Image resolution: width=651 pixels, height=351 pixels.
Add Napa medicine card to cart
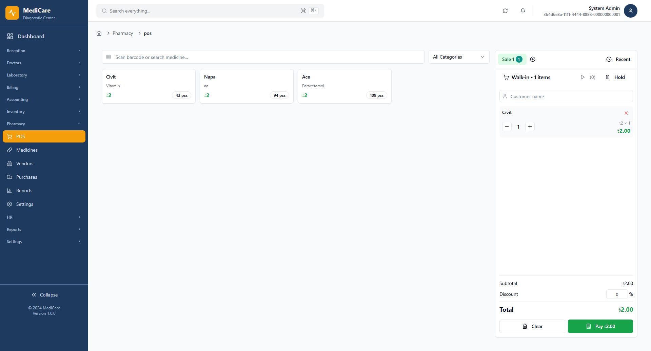click(x=246, y=86)
